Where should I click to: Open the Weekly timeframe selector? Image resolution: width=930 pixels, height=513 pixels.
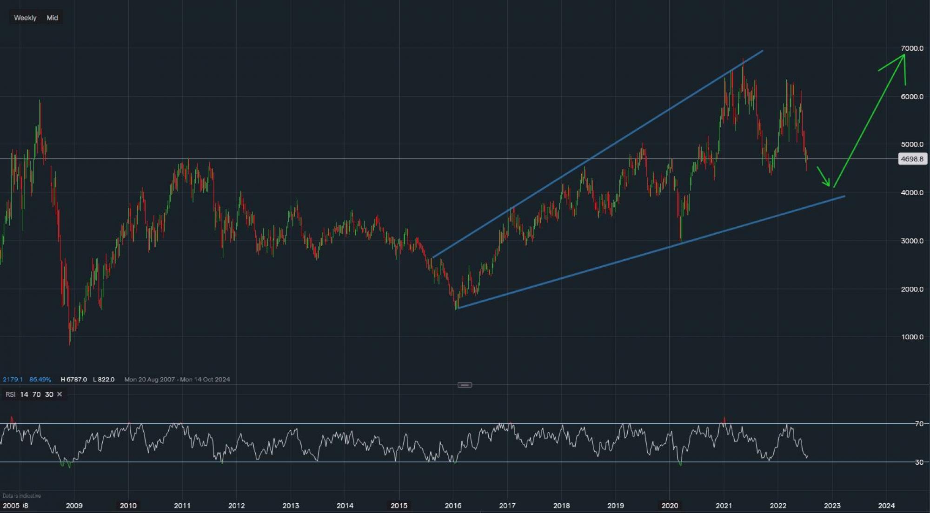click(x=25, y=18)
